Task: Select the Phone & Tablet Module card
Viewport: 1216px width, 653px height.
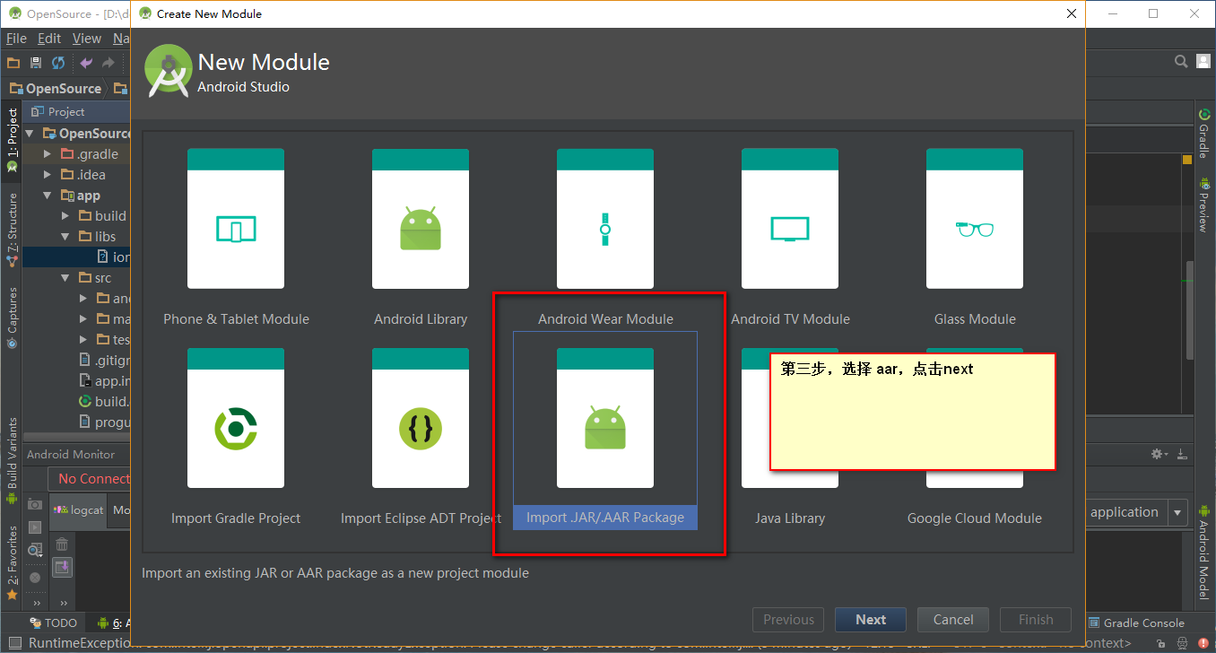Action: [236, 238]
